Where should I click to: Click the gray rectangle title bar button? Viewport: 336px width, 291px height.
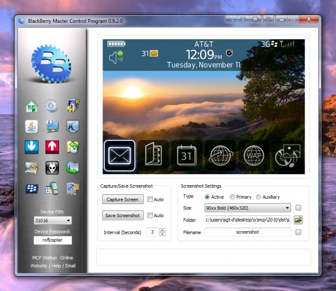(x=255, y=20)
